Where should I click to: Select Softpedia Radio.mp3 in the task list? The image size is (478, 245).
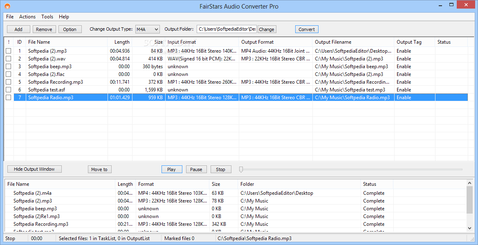coord(51,98)
